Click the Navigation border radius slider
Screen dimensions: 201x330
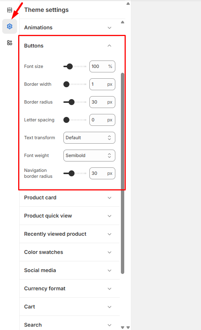pos(75,173)
